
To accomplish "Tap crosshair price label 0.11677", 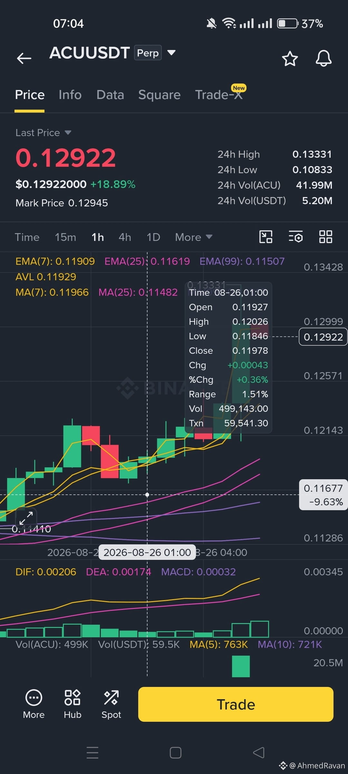I will [323, 495].
